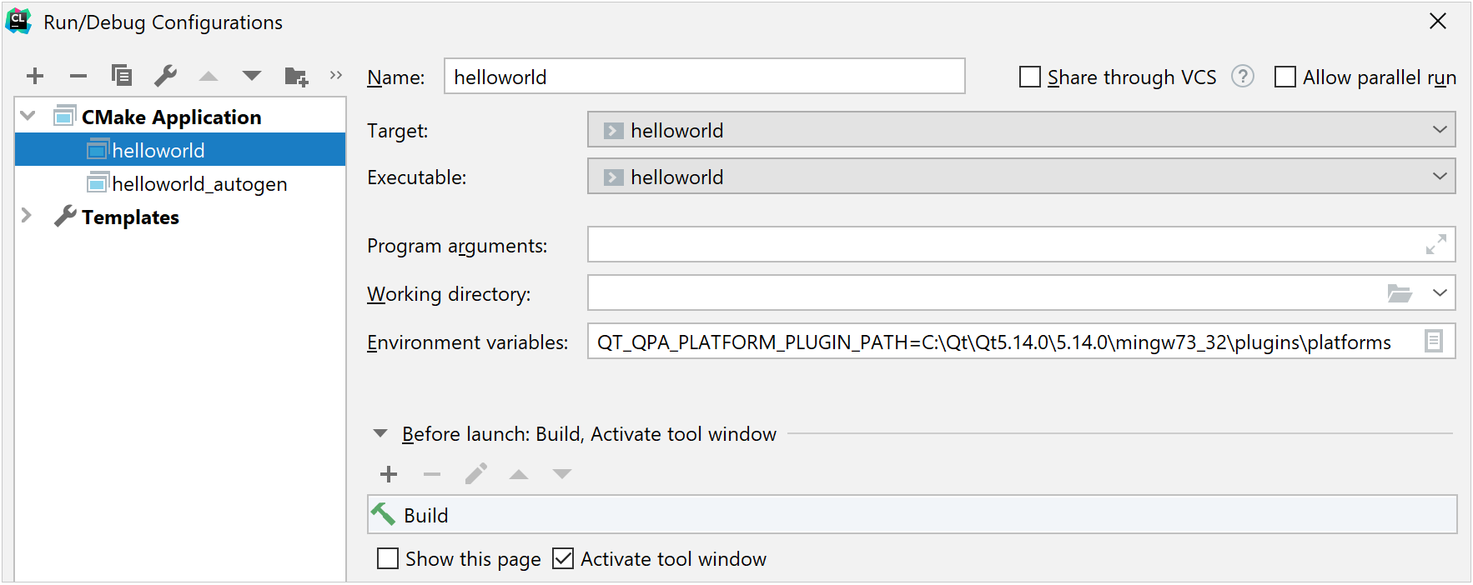Click the sort configurations down arrow
Image resolution: width=1473 pixels, height=585 pixels.
pyautogui.click(x=251, y=77)
